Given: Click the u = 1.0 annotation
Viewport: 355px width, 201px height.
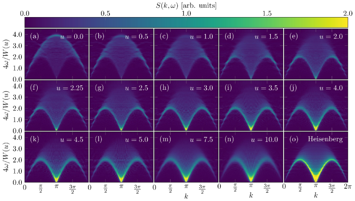Looking at the screenshot, I should pos(201,36).
